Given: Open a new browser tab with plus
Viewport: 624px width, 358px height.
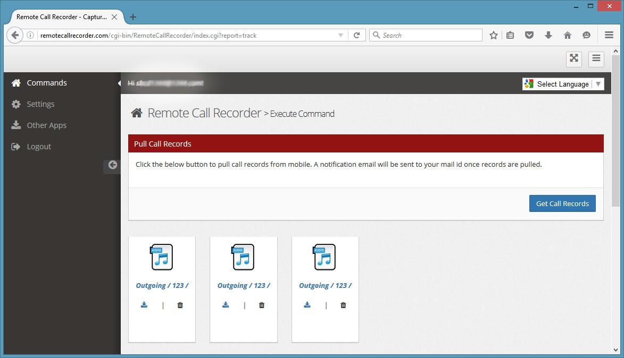Looking at the screenshot, I should pos(133,17).
